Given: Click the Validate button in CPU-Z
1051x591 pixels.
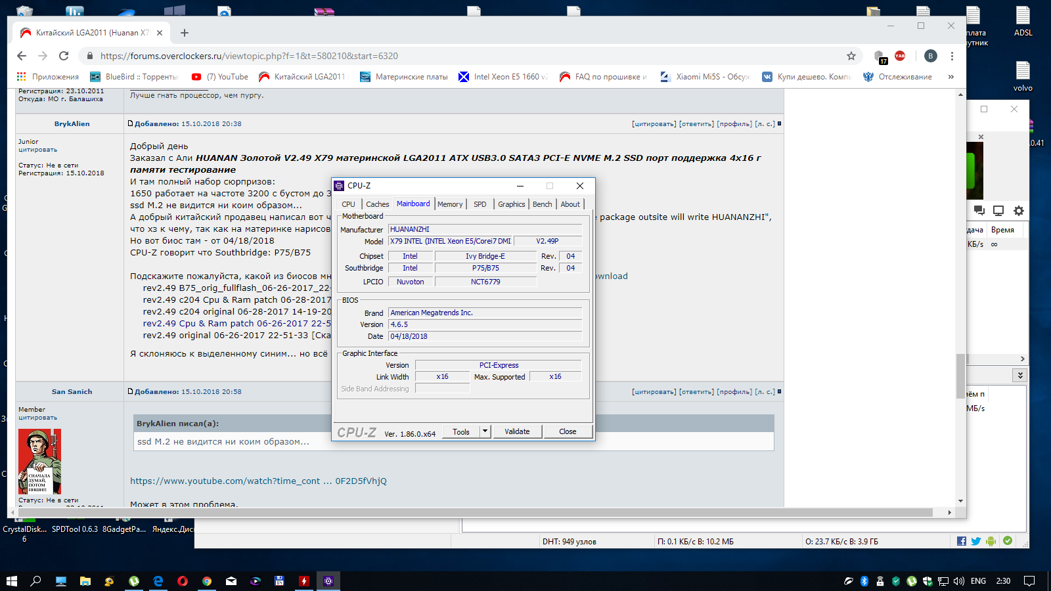Looking at the screenshot, I should pyautogui.click(x=517, y=431).
